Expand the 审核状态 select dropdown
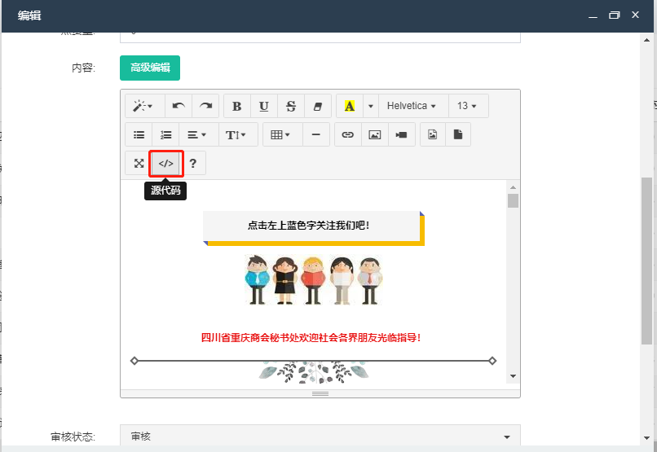Viewport: 657px width, 452px height. point(320,437)
